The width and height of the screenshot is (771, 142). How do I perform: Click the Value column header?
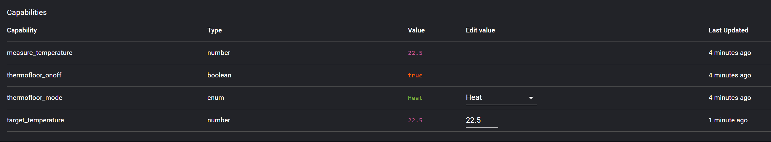(x=416, y=30)
